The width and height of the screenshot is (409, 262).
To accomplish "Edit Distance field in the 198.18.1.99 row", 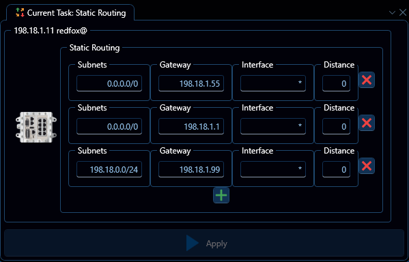I will pyautogui.click(x=336, y=169).
